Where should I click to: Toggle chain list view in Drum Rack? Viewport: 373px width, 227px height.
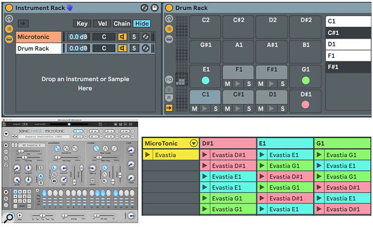coord(169,29)
